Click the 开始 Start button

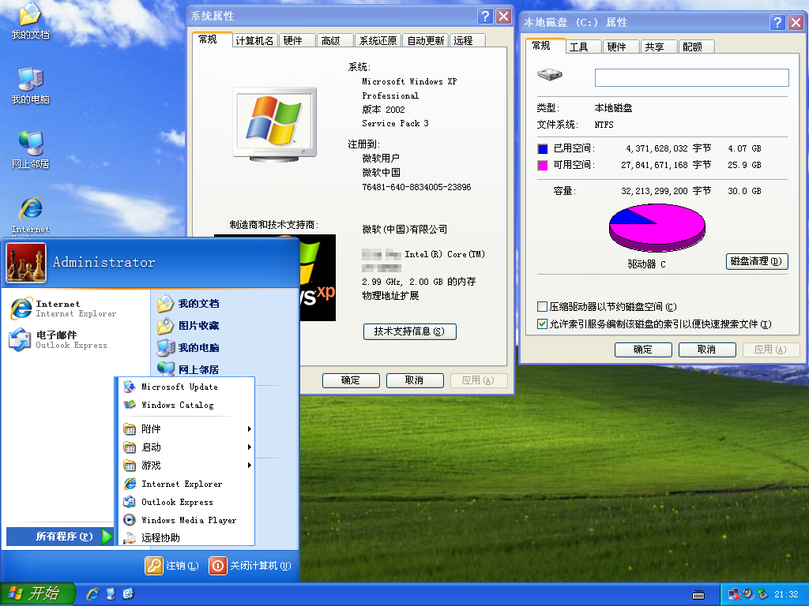point(37,594)
